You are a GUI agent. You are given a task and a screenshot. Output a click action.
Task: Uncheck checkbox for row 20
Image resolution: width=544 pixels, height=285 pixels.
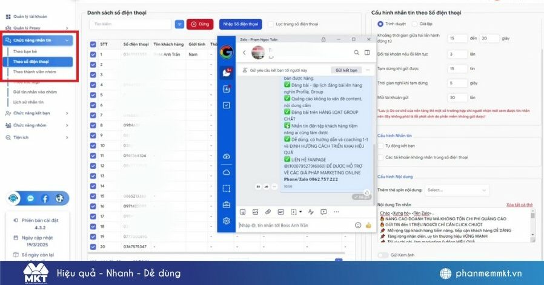coord(93,247)
